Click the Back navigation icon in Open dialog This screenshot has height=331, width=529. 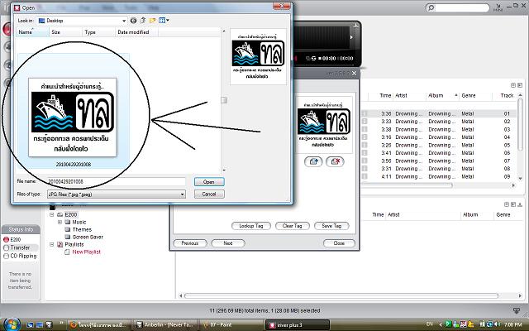(x=133, y=20)
